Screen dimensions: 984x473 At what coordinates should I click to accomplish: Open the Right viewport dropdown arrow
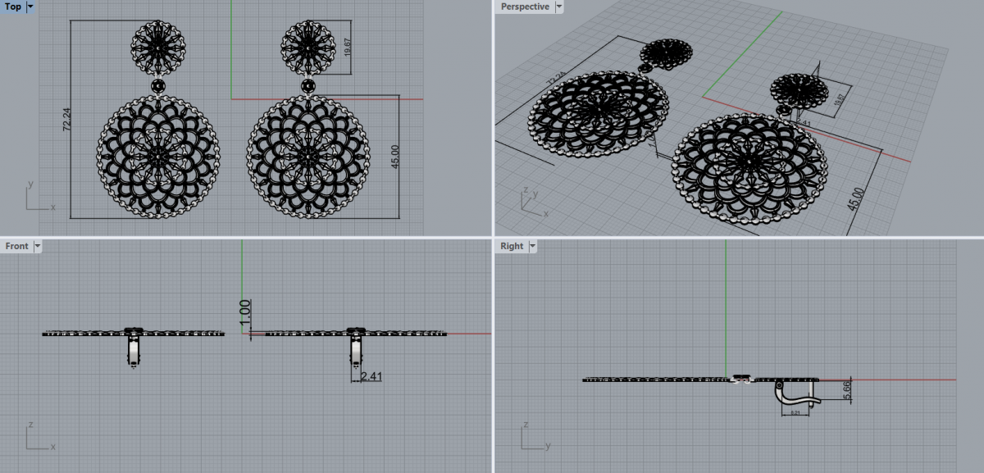(532, 246)
